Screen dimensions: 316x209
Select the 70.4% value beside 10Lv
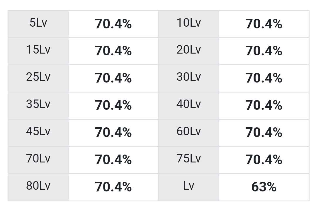(x=264, y=24)
